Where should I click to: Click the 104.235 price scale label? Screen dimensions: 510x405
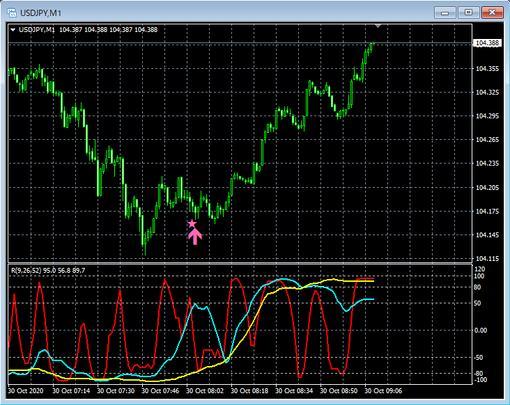click(487, 164)
